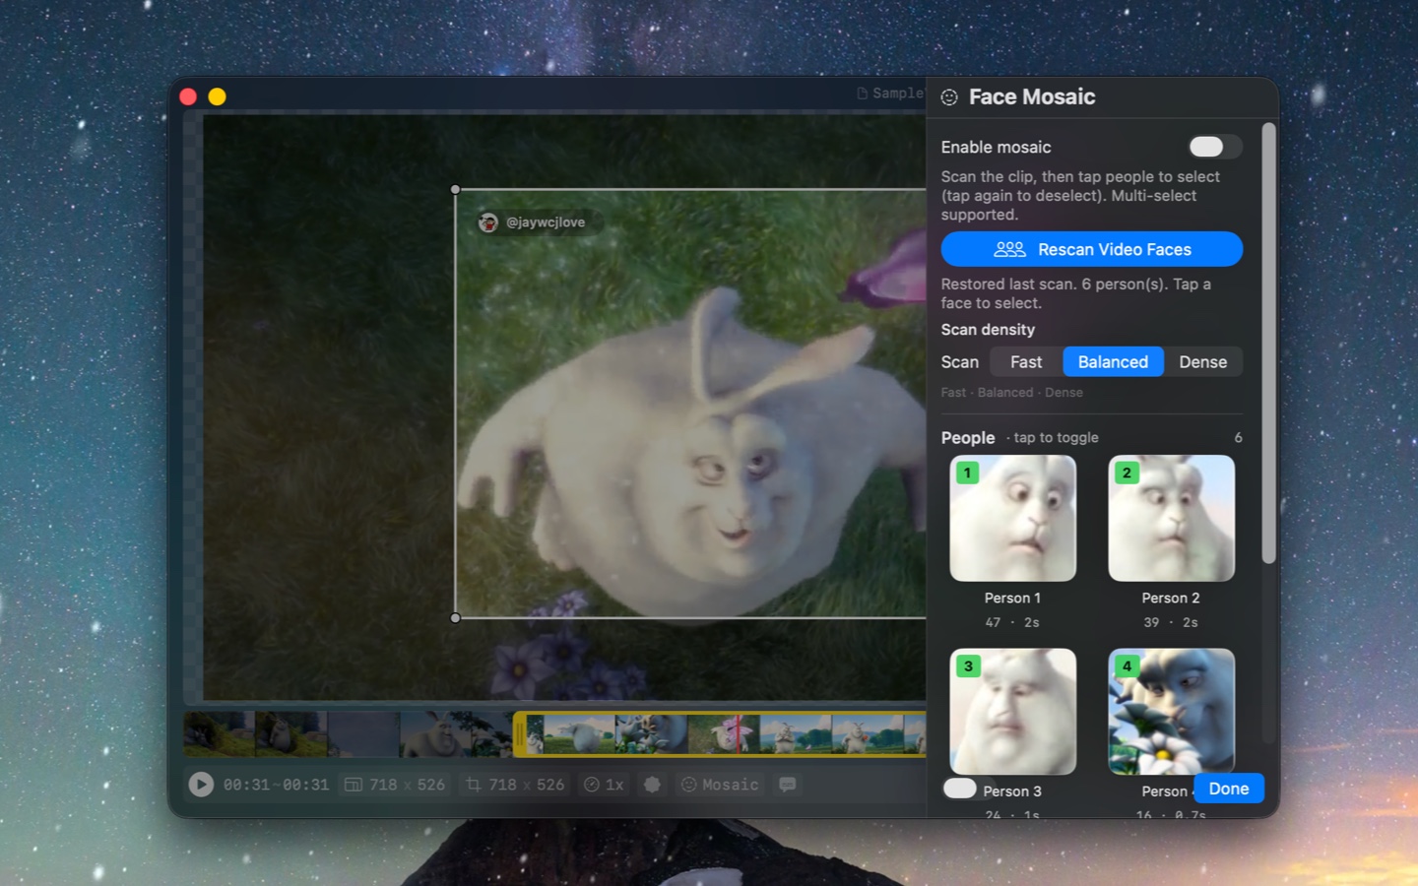Open the crop size 718 x 526 control
1418x886 pixels.
515,785
